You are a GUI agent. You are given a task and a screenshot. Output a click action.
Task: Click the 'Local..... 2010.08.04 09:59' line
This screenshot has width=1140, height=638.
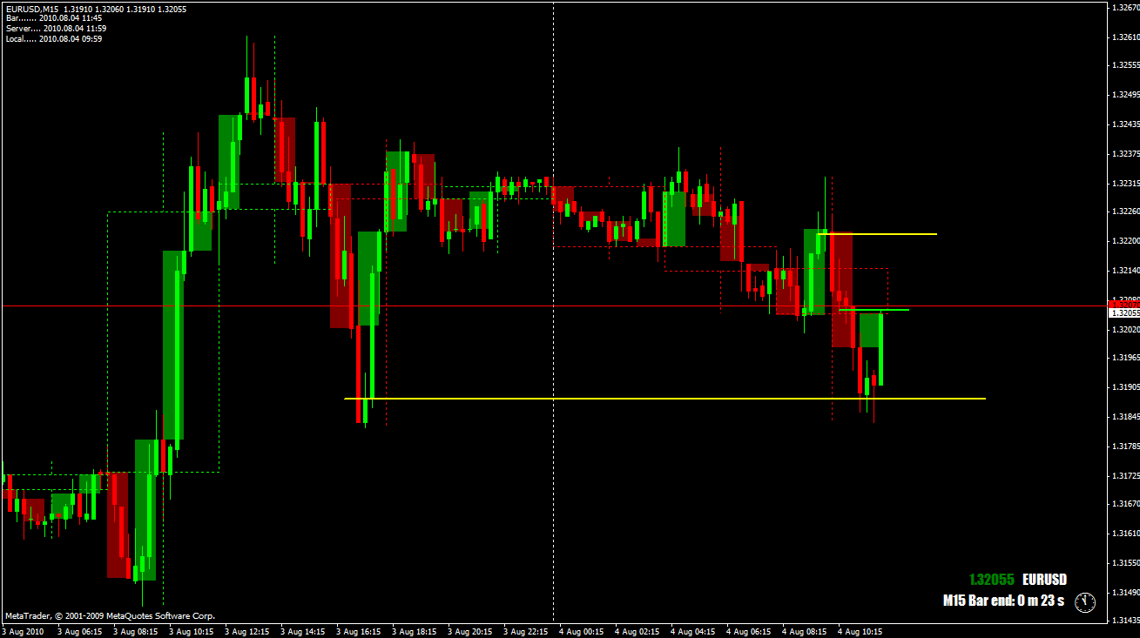click(x=54, y=39)
